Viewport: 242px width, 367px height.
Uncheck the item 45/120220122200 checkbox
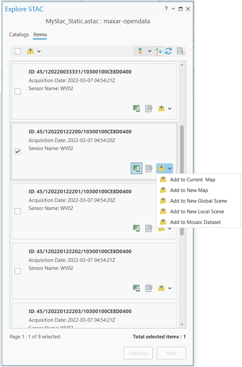pyautogui.click(x=18, y=151)
